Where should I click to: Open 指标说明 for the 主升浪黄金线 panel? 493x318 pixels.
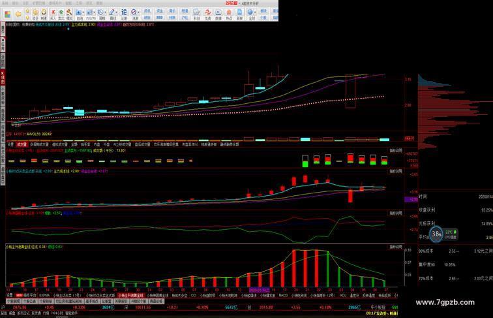point(396,247)
